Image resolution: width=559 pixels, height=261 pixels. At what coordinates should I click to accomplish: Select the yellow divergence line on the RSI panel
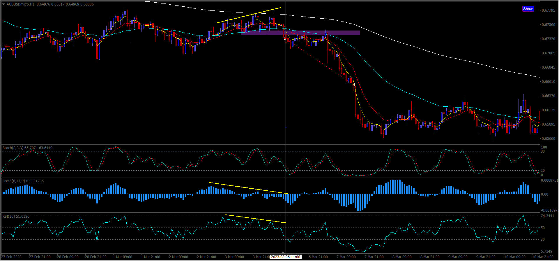pos(255,219)
